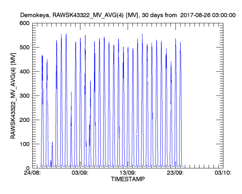
Task: Select the 0 y-axis tick label
Action: coord(28,168)
